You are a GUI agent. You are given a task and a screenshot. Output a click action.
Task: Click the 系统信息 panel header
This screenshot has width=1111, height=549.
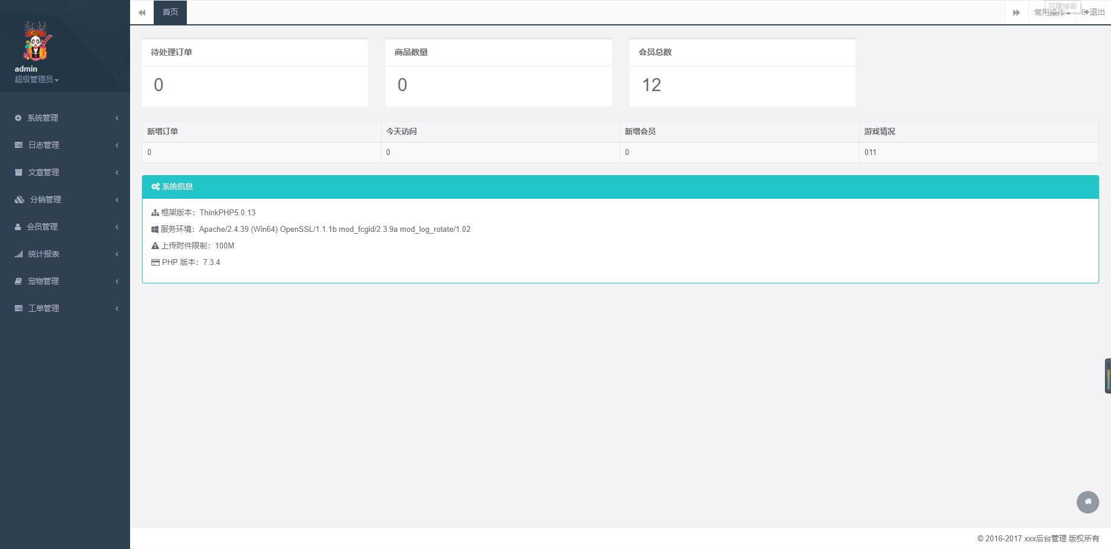click(x=620, y=187)
